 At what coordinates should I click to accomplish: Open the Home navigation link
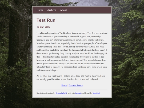[40, 10]
